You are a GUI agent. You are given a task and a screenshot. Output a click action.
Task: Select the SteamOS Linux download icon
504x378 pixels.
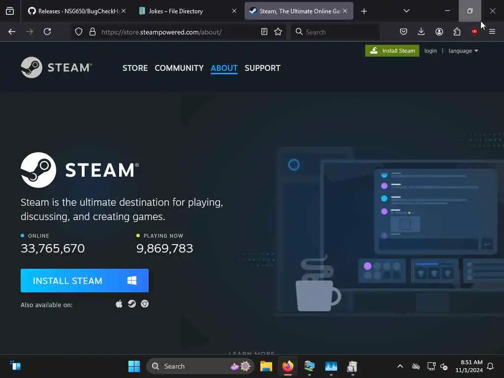[132, 304]
